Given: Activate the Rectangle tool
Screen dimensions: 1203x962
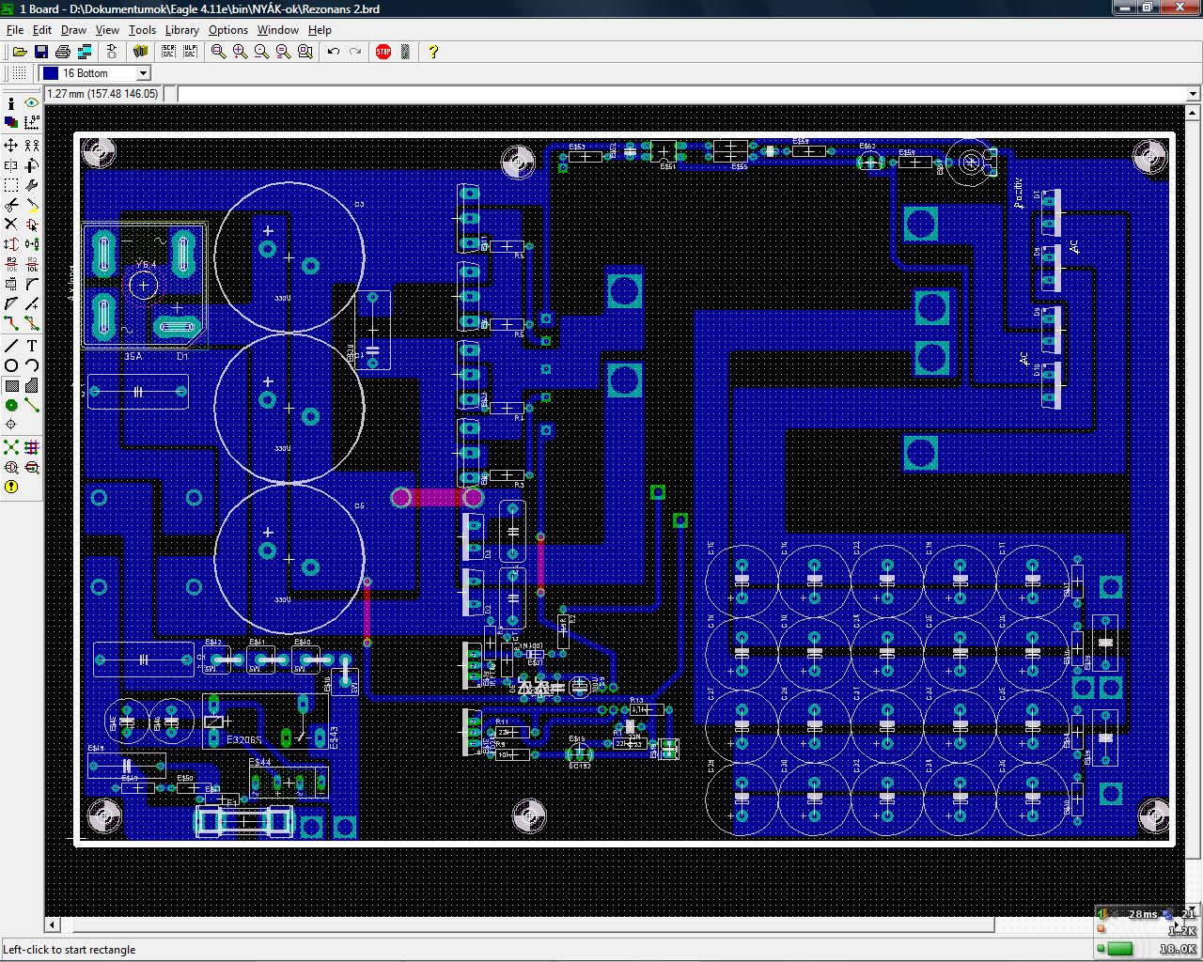Looking at the screenshot, I should pos(11,386).
